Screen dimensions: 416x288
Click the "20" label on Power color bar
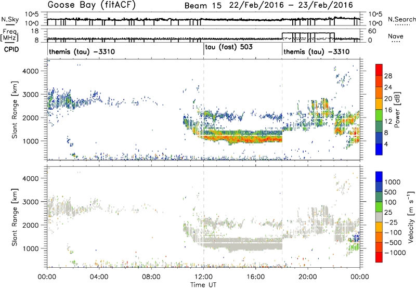pos(388,99)
